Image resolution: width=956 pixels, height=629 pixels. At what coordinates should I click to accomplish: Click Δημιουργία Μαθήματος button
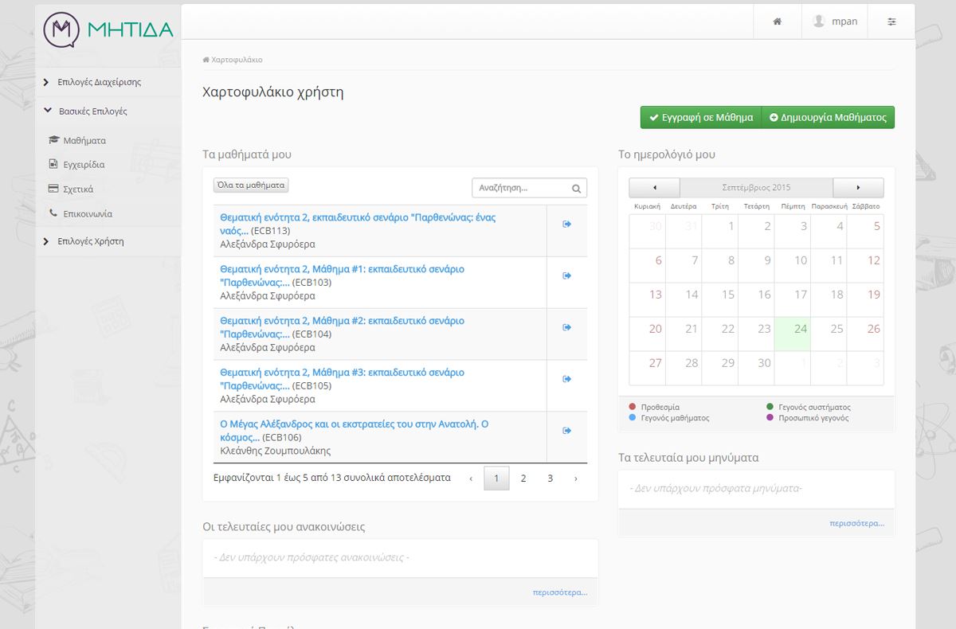(x=828, y=117)
